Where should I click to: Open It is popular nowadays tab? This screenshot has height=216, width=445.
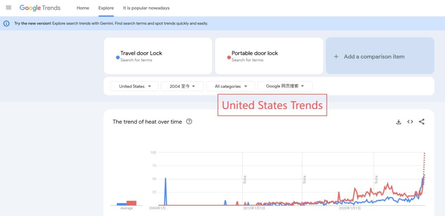[146, 8]
